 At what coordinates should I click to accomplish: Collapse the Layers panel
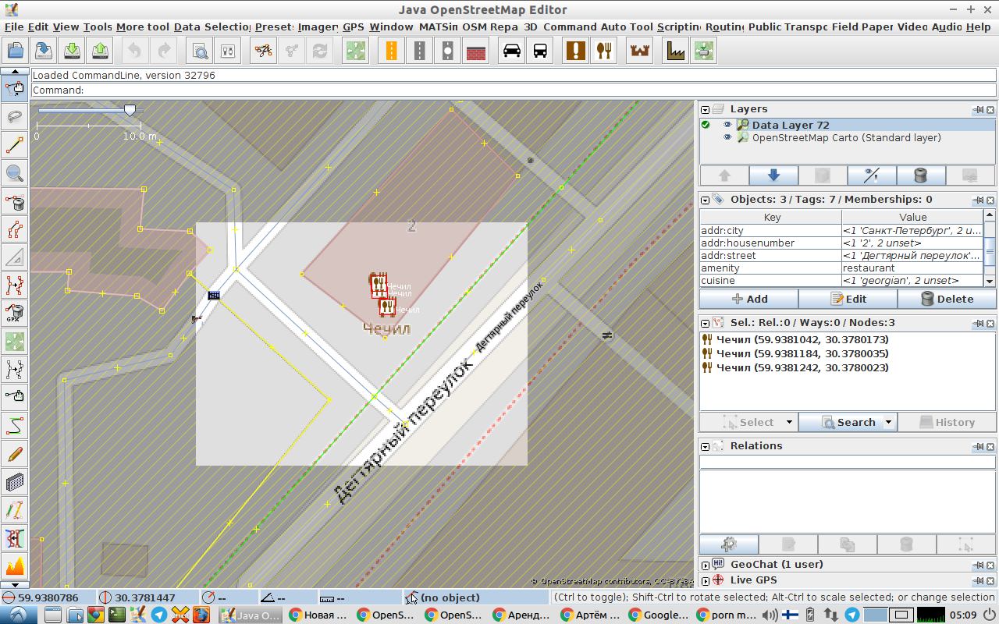(x=706, y=110)
